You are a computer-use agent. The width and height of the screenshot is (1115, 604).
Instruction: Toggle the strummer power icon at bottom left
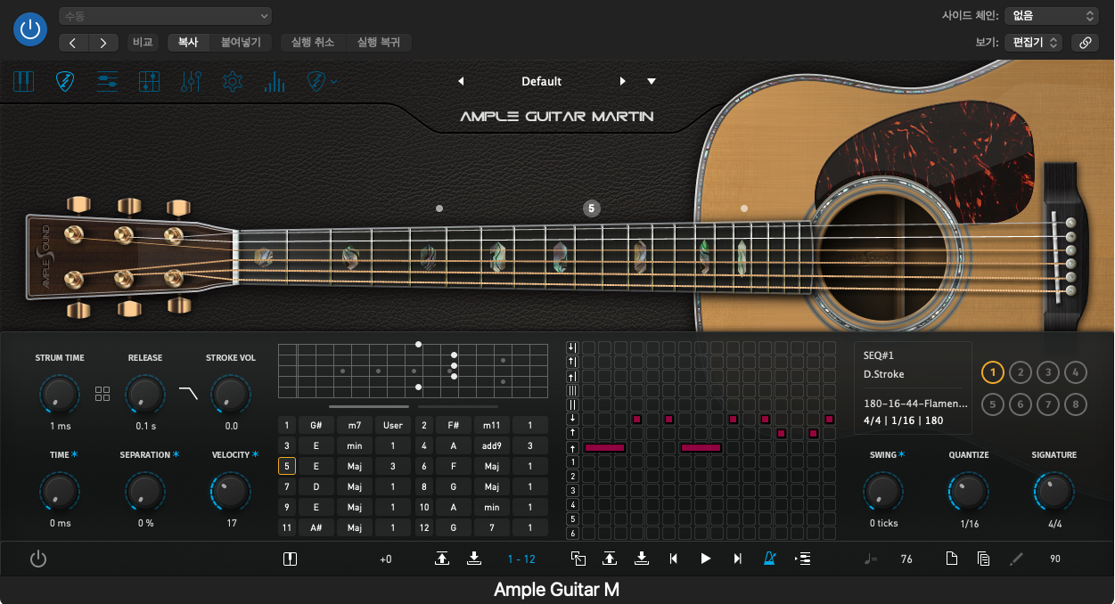38,559
